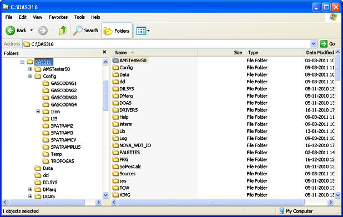
Task: Click Data folder icon in file list
Action: 115,74
